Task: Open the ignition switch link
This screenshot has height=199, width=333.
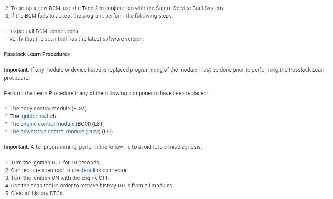Action: tap(38, 116)
